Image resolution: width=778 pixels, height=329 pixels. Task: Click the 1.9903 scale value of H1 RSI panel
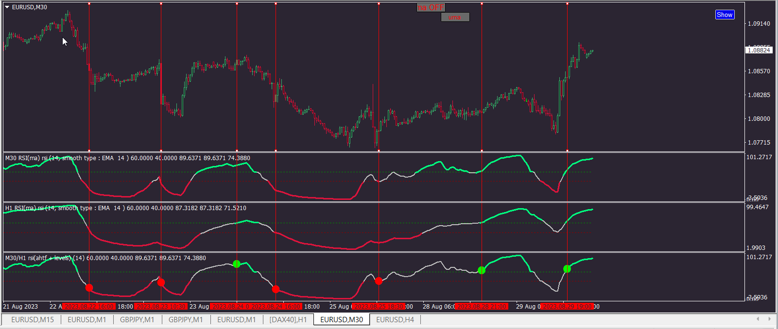point(756,247)
